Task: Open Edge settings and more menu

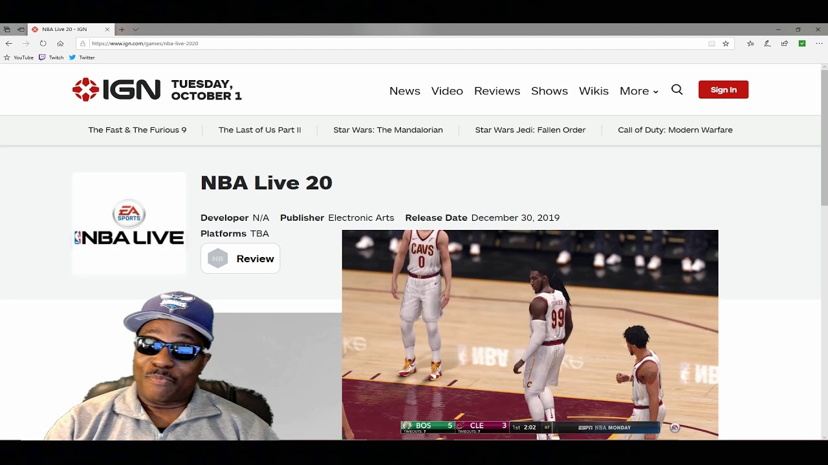Action: (x=819, y=43)
